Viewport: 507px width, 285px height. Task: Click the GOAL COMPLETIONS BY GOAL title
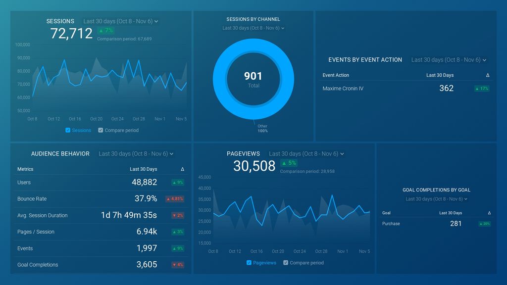click(437, 190)
